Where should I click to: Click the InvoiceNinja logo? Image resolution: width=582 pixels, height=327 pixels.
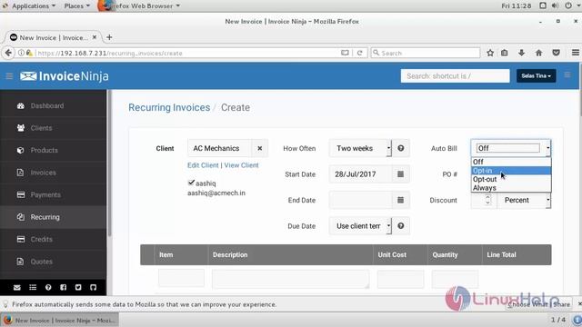pyautogui.click(x=65, y=76)
